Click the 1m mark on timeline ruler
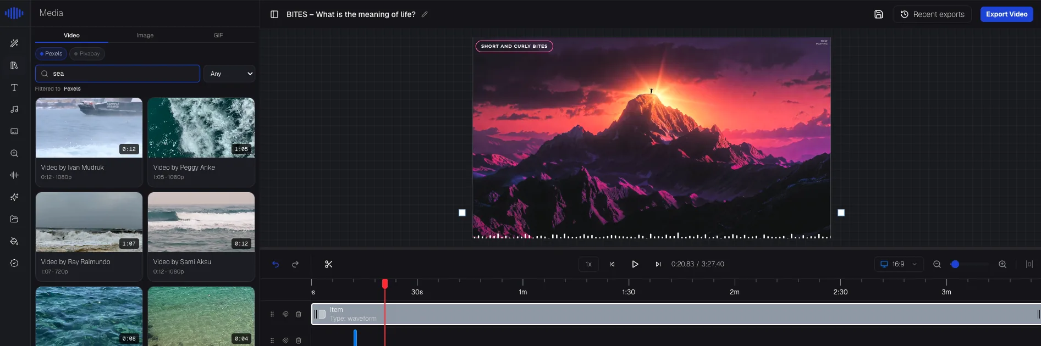Screen dimensions: 1041x346 (x=523, y=292)
